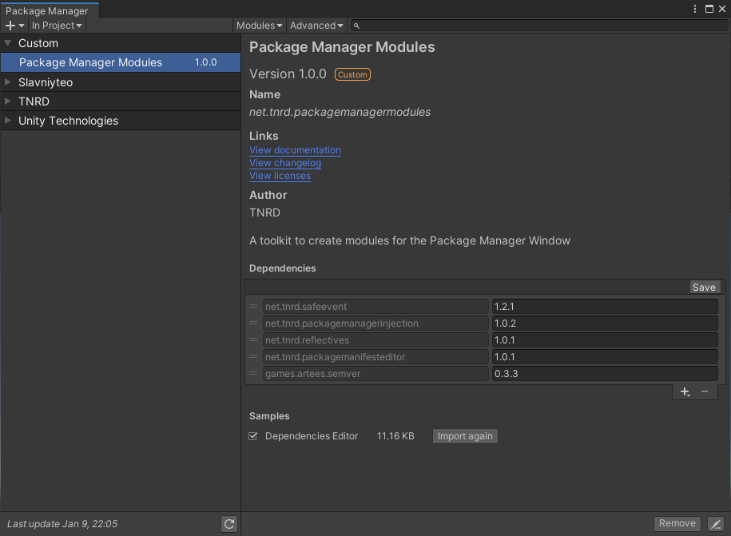
Task: Click the drag handle beside net.tnrd.safeevent
Action: pyautogui.click(x=253, y=306)
